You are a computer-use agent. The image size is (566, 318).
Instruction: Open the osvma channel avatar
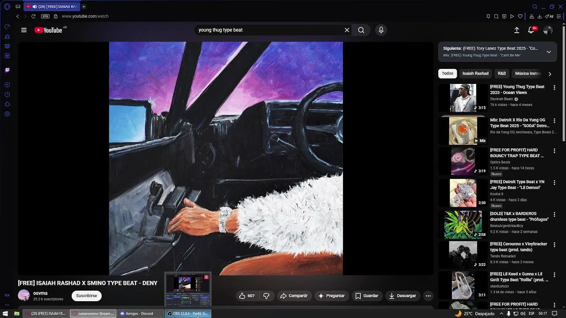coord(24,295)
